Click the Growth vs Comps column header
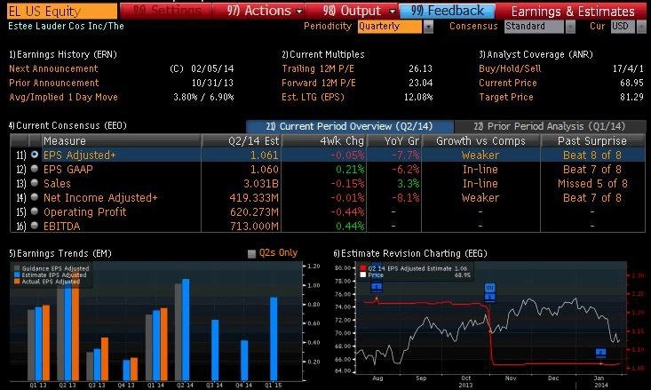The width and height of the screenshot is (651, 390). click(480, 140)
